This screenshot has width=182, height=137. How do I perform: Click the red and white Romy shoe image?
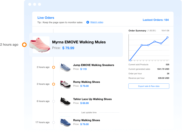click(x=65, y=84)
